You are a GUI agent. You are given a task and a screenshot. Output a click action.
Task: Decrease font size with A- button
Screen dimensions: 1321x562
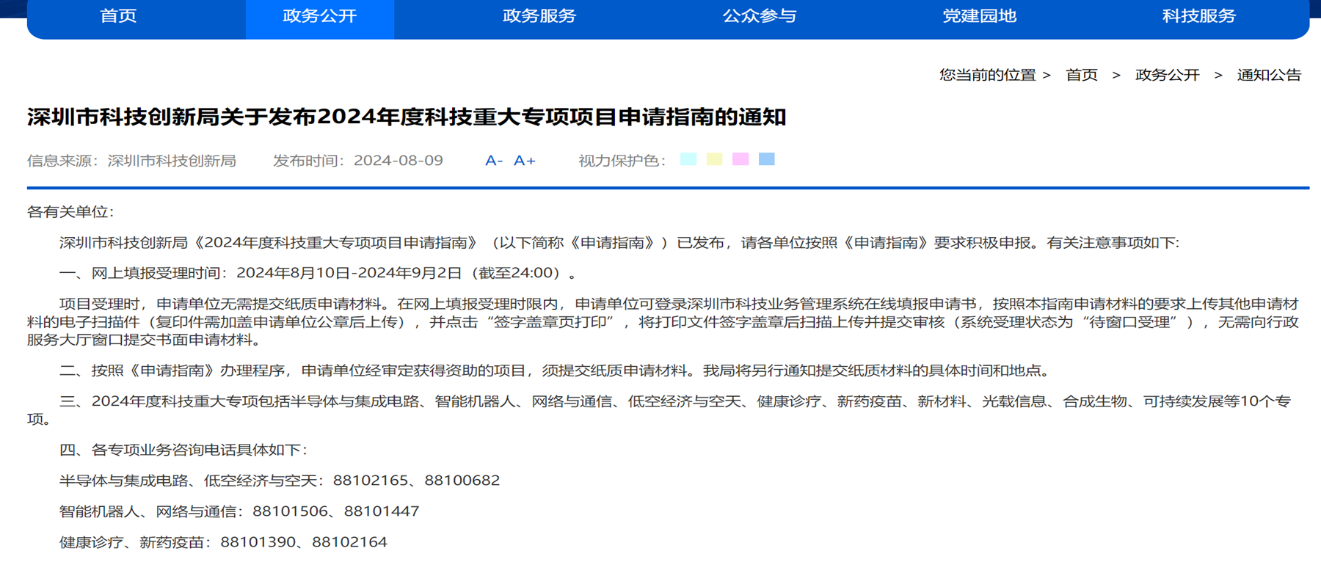[493, 161]
